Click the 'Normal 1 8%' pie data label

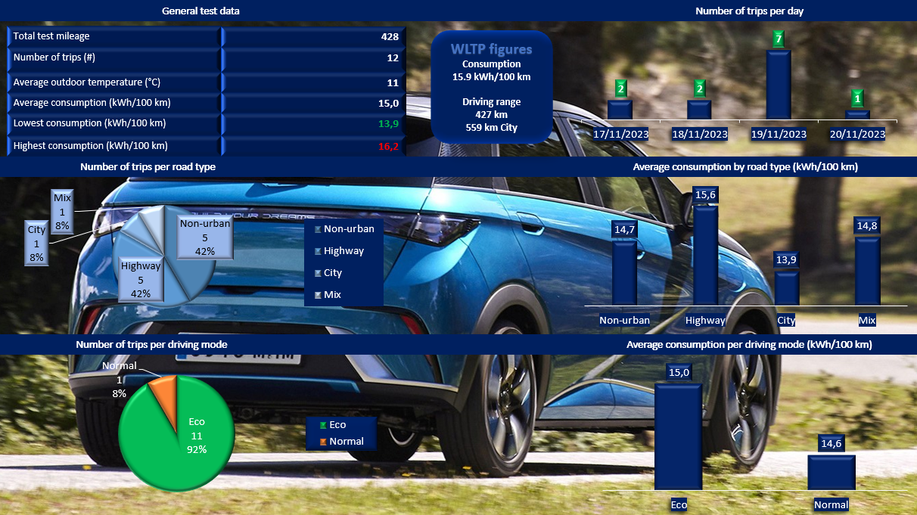coord(119,380)
